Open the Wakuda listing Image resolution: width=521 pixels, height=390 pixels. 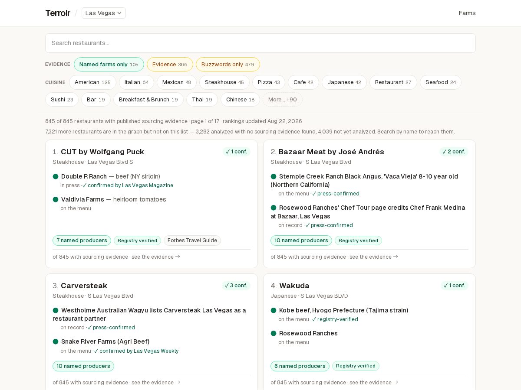(294, 286)
